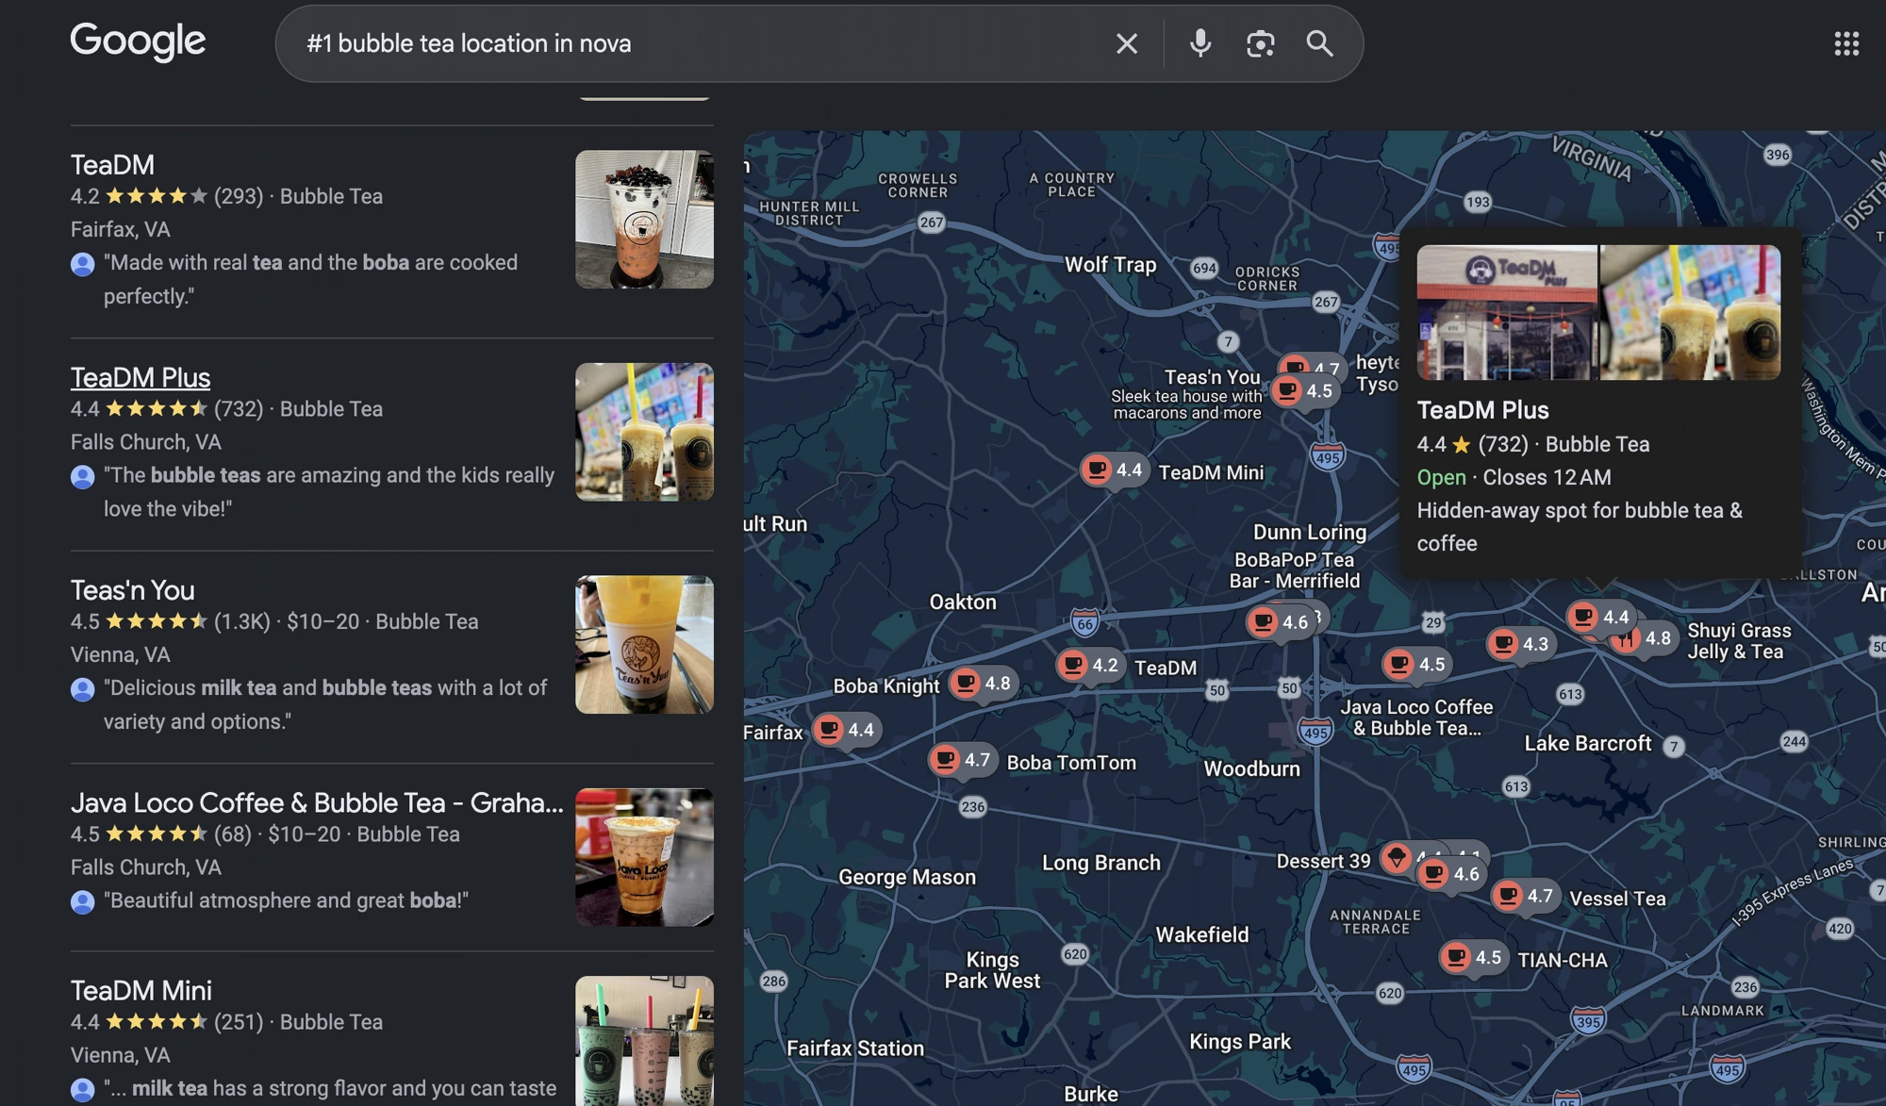Click the Dessert 39 map label

click(1323, 861)
